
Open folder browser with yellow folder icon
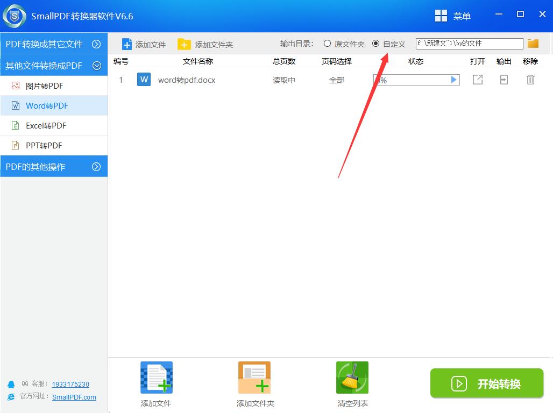tap(533, 43)
